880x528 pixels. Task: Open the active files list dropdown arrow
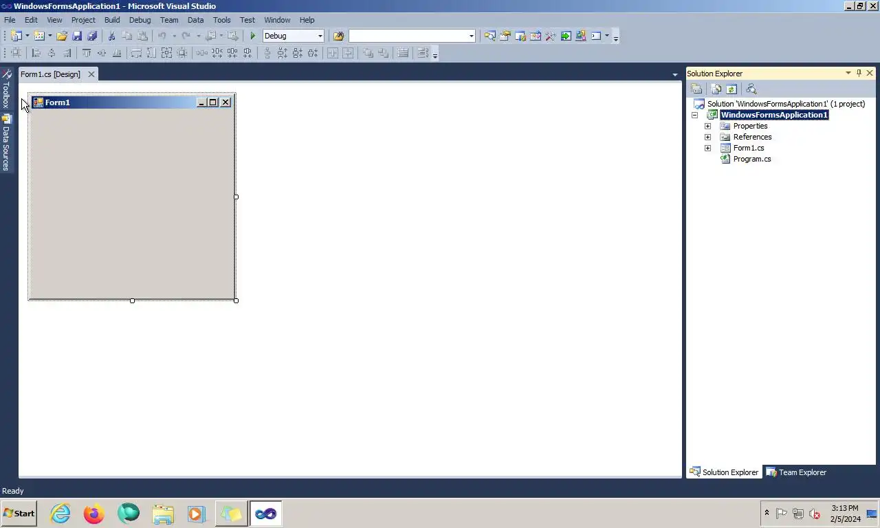coord(675,74)
